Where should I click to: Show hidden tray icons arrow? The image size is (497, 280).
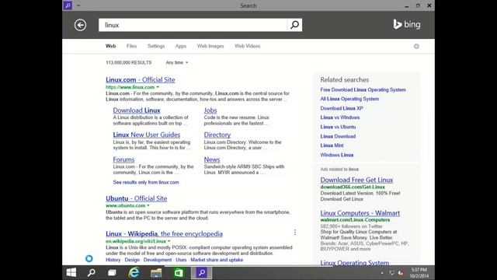click(382, 273)
